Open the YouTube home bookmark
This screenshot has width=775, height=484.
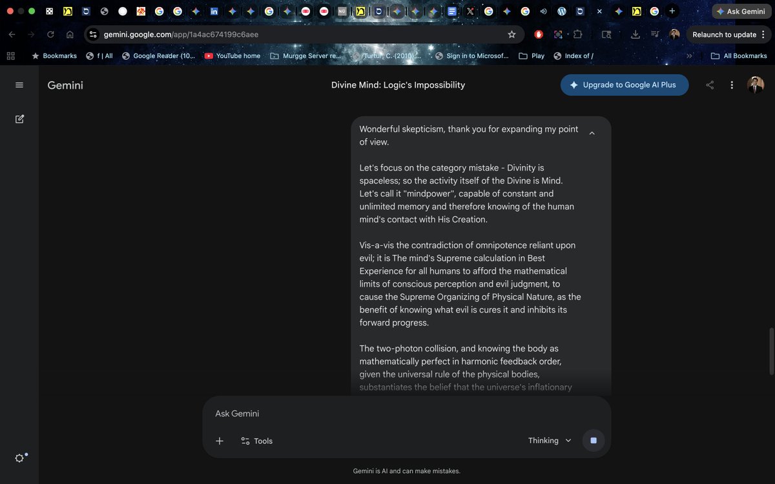[x=232, y=56]
